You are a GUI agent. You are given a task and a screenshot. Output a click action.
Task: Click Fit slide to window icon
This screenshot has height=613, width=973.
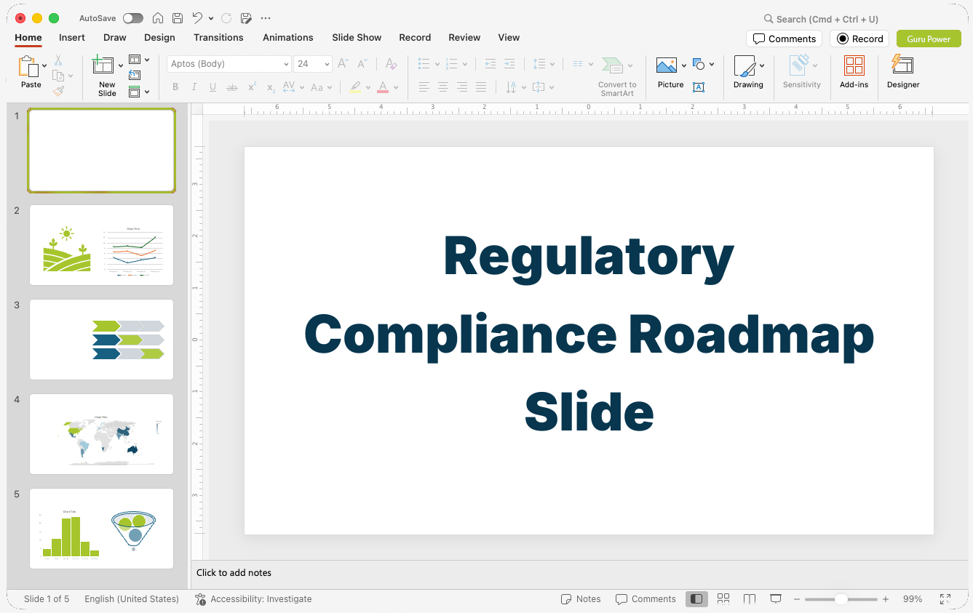point(945,599)
